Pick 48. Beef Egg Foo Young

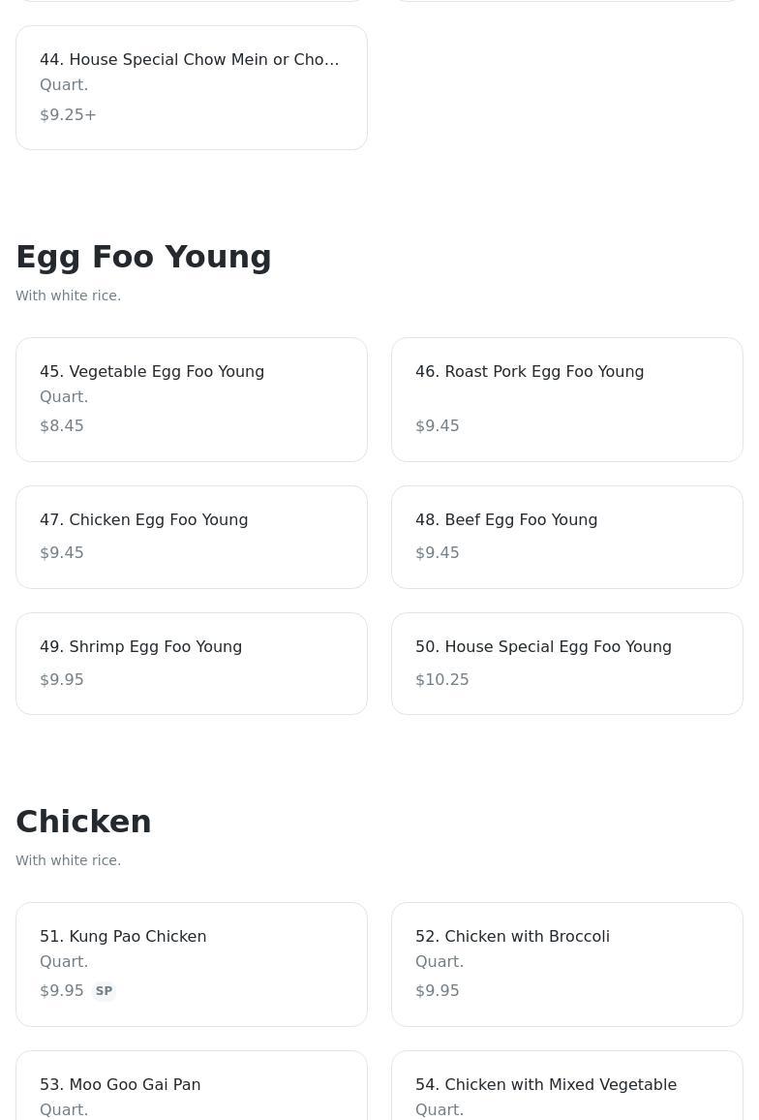pos(566,537)
